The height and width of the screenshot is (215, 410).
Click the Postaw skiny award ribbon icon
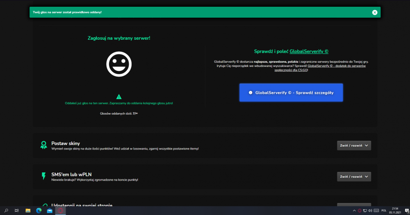point(44,145)
